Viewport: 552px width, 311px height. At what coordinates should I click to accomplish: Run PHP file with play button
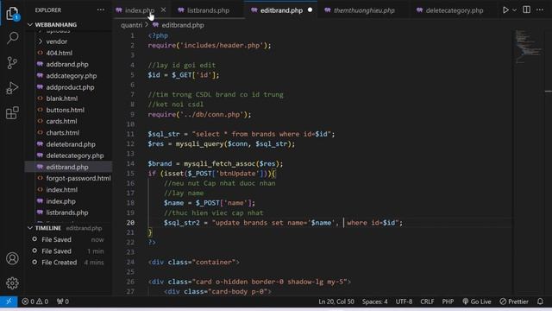click(505, 10)
